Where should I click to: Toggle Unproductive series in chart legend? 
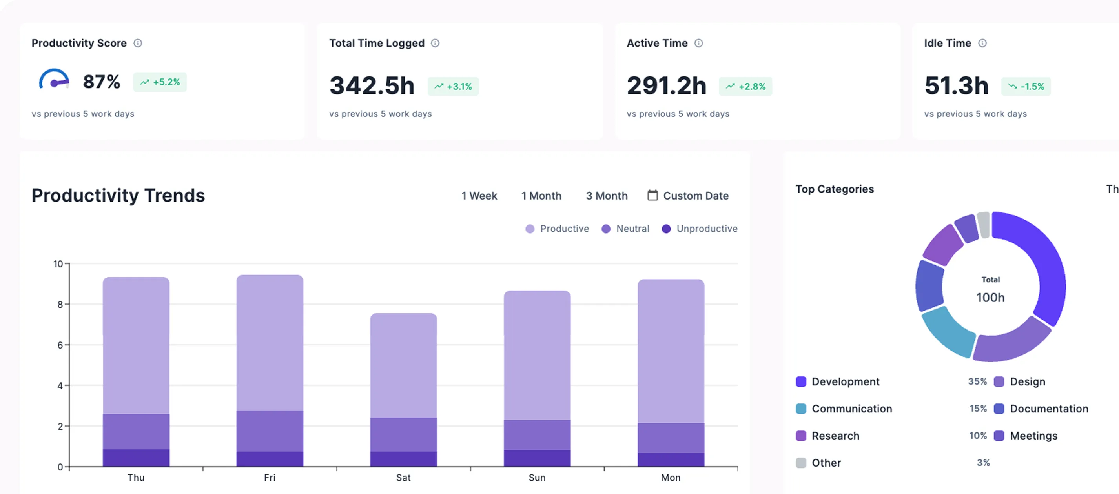click(699, 229)
